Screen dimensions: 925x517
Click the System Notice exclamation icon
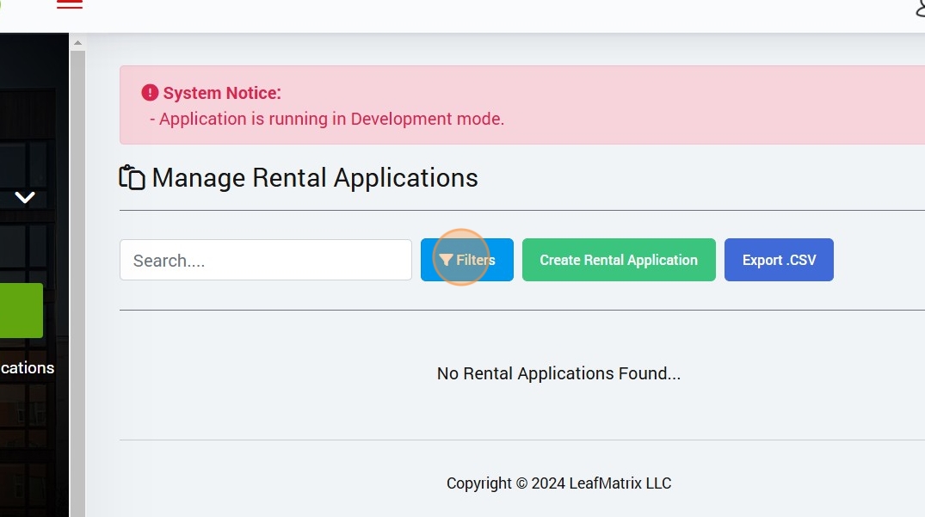(x=151, y=93)
